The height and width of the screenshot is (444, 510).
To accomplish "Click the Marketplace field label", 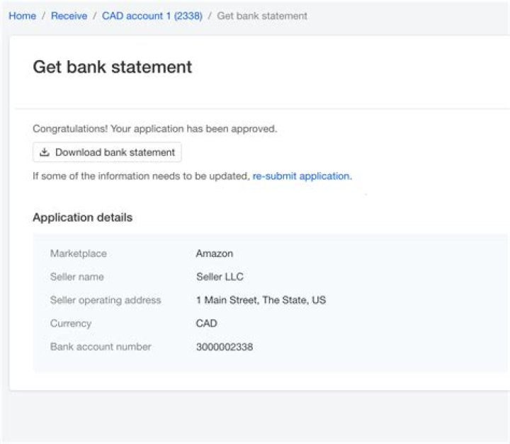I will [x=78, y=254].
